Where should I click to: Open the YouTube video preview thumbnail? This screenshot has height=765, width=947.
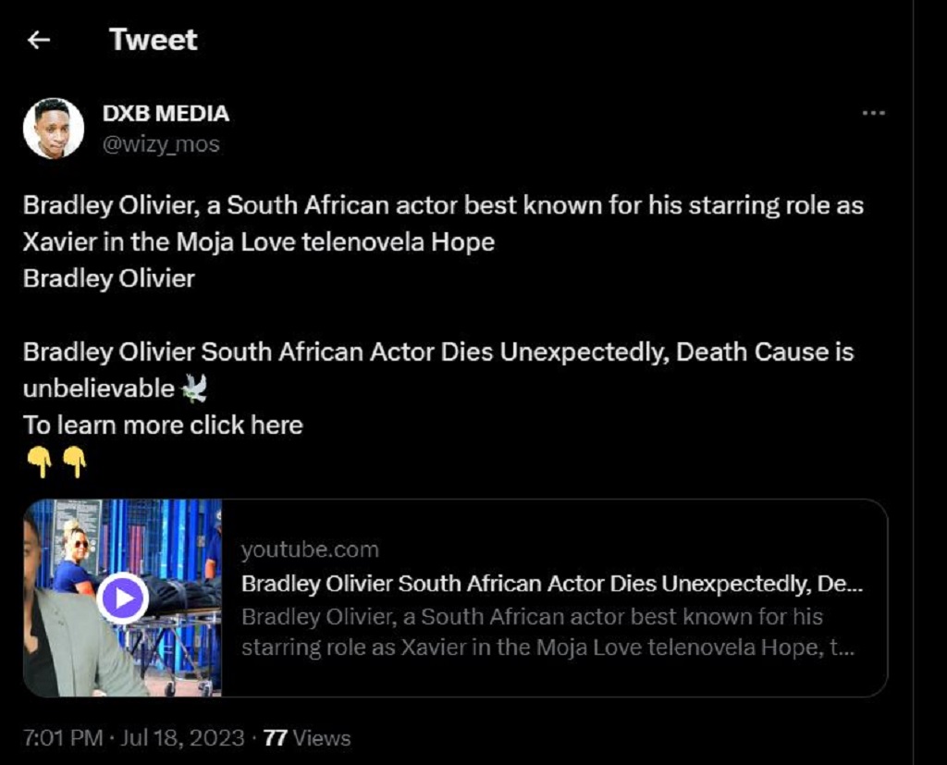[123, 598]
